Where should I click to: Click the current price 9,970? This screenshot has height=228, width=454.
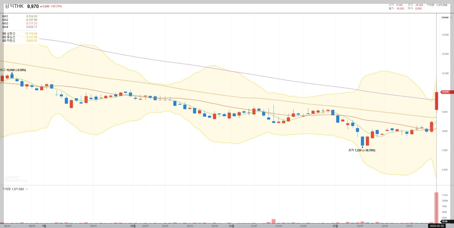(x=33, y=6)
